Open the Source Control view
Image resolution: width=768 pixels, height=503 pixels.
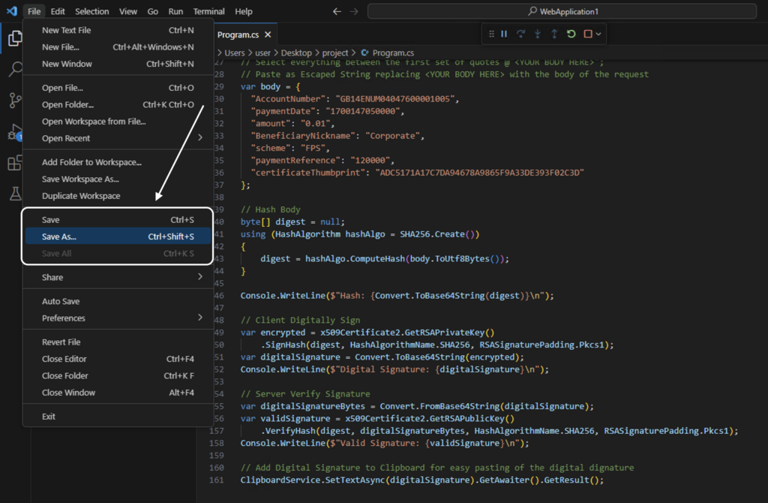click(14, 101)
